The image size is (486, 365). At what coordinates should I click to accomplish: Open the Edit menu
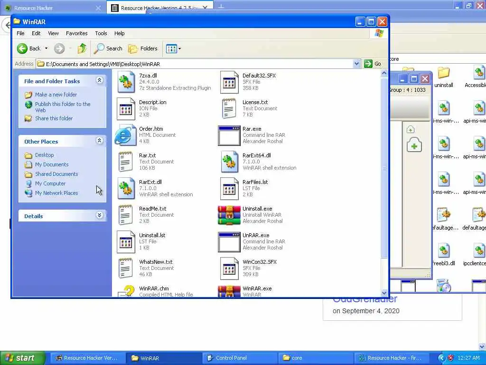click(x=36, y=33)
